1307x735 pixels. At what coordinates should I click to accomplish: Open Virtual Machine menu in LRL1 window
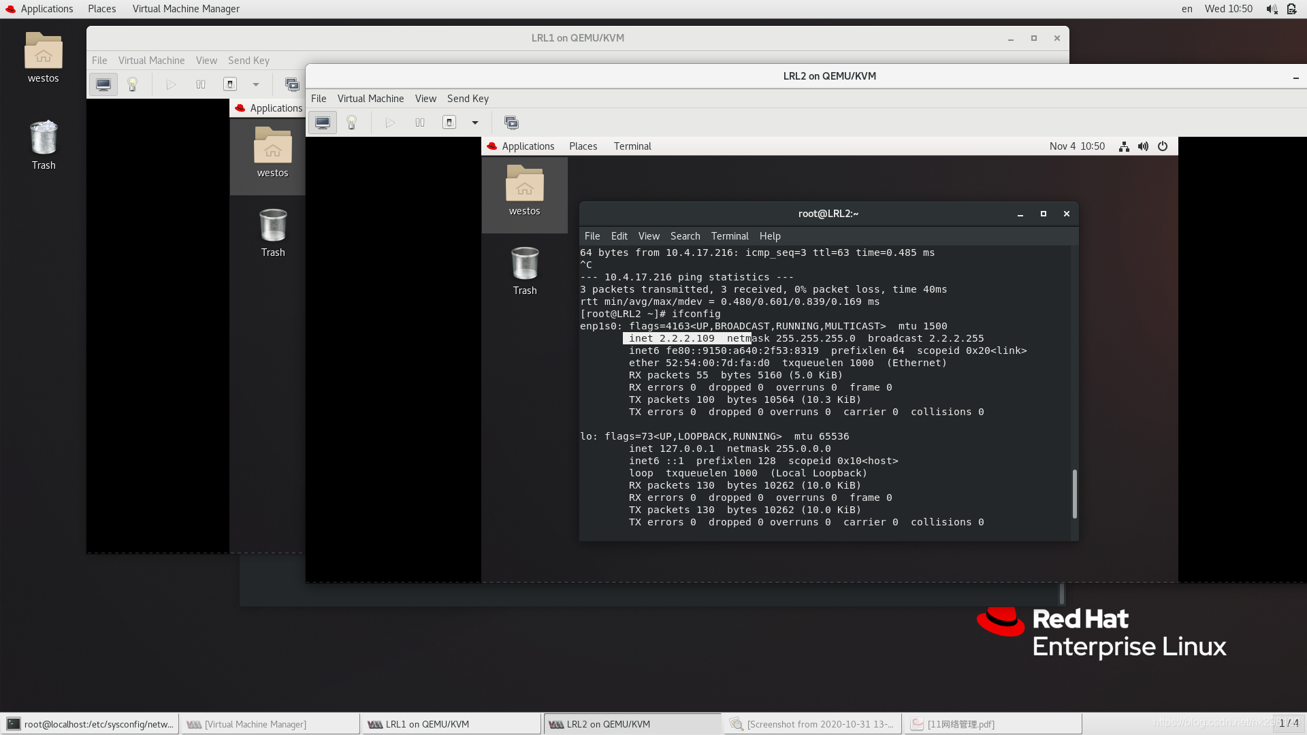pos(151,61)
